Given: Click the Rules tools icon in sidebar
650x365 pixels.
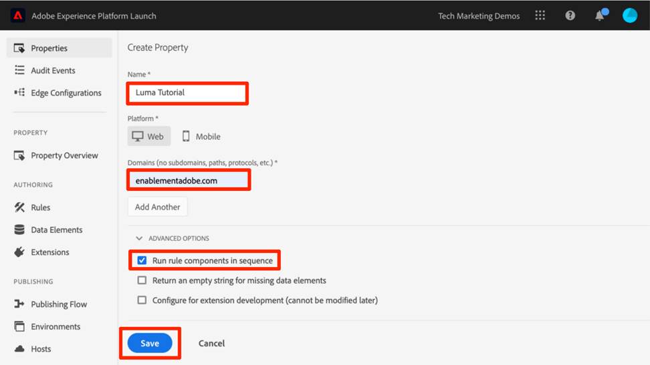Looking at the screenshot, I should pyautogui.click(x=19, y=208).
